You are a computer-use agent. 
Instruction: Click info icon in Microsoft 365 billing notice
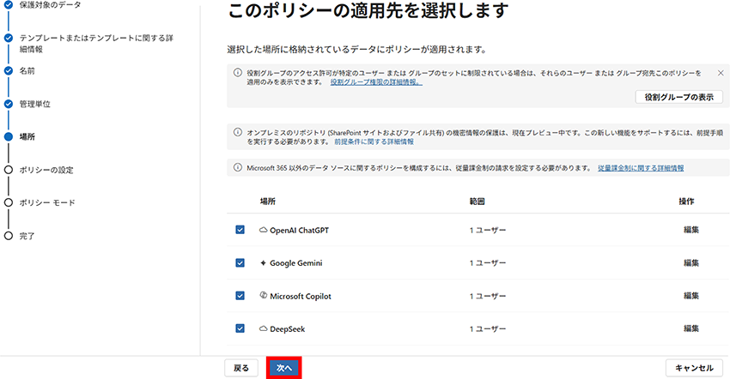pos(238,168)
